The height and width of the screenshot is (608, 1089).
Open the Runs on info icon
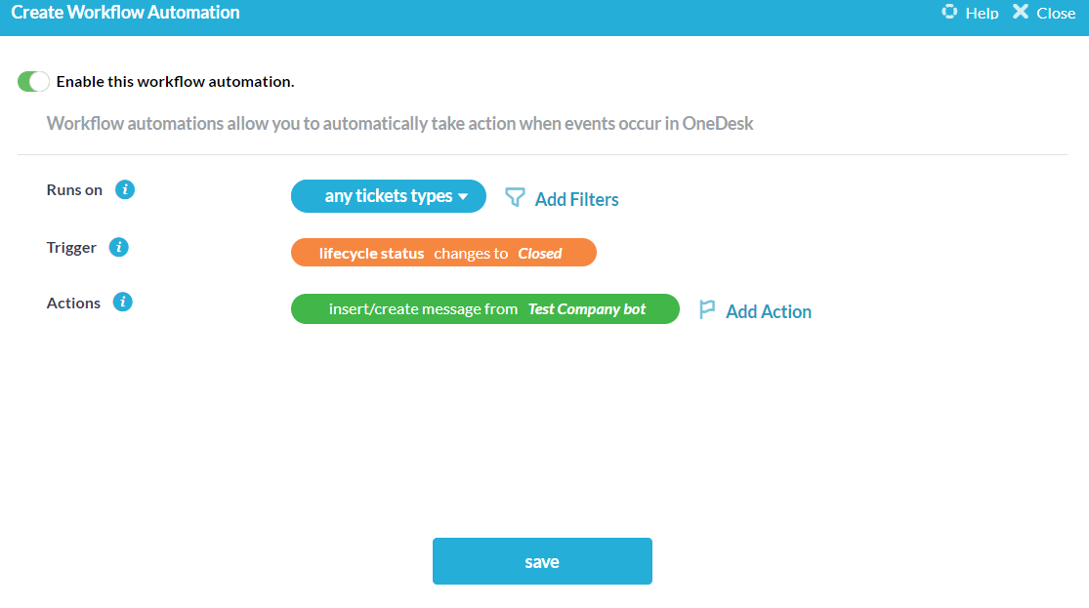coord(124,189)
